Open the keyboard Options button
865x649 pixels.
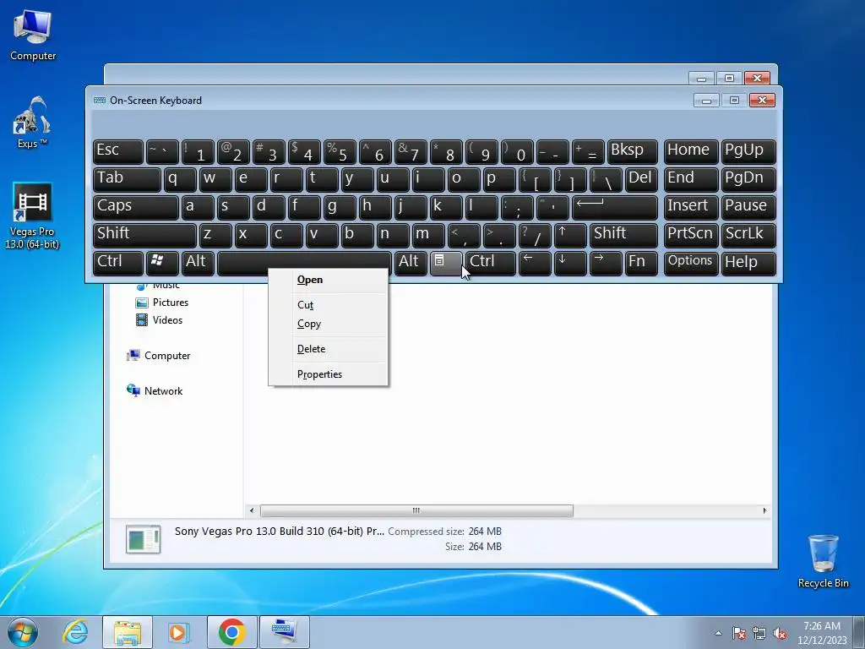pyautogui.click(x=691, y=262)
